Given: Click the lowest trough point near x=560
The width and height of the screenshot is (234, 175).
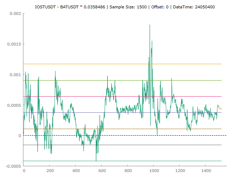Looking at the screenshot, I should (96, 161).
